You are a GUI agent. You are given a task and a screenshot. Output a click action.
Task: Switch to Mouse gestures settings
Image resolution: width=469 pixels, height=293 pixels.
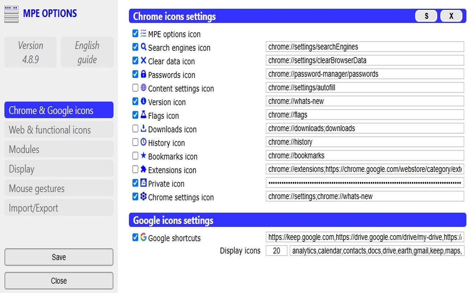(59, 188)
